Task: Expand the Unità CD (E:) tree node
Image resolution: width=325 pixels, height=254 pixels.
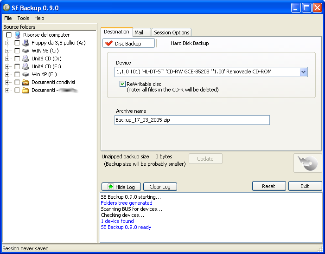Action: coord(7,66)
